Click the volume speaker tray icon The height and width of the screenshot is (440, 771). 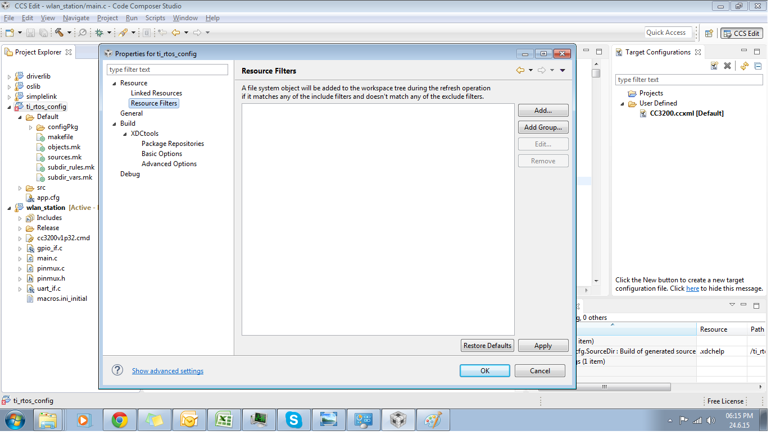711,420
